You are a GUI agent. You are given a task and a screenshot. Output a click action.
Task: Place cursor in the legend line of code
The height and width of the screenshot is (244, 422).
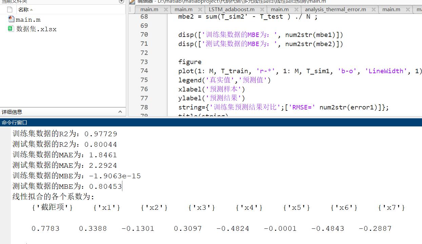point(224,80)
